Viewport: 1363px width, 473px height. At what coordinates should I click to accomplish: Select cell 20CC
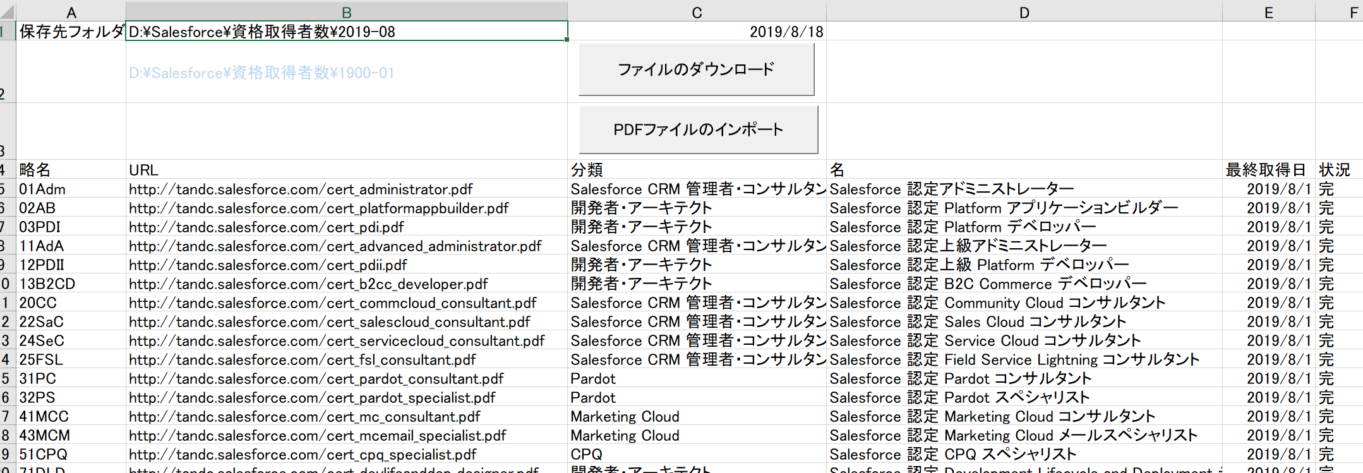pyautogui.click(x=71, y=302)
